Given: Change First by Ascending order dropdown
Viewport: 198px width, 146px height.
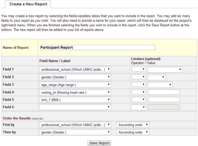Looking at the screenshot, I should click(x=133, y=125).
